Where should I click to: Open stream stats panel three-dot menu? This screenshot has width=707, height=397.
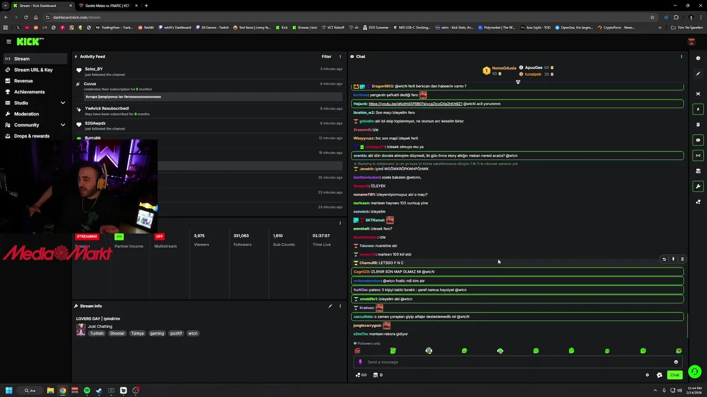click(340, 223)
